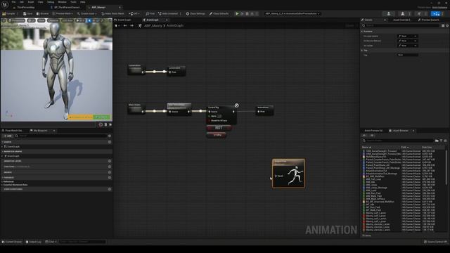Save the ABP_Manny asset
The height and width of the screenshot is (253, 450).
point(28,13)
